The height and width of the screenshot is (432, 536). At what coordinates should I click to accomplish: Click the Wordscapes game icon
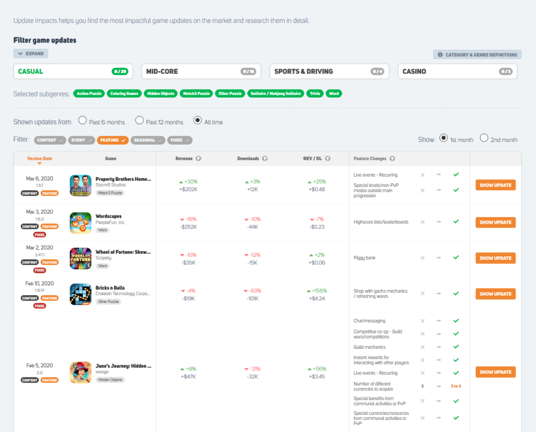coord(81,222)
